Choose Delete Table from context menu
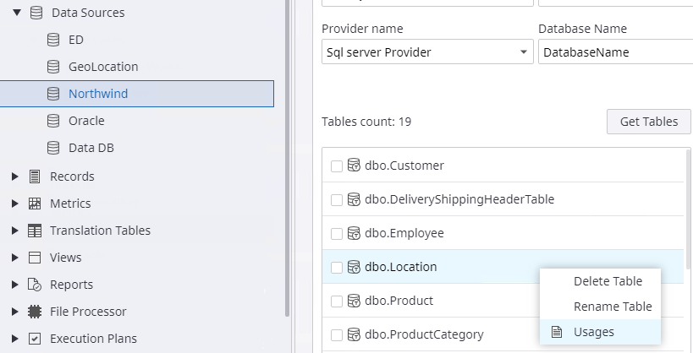693x353 pixels. pos(608,281)
